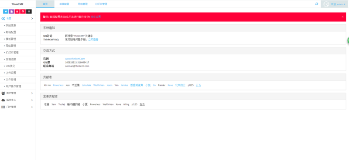Expand the 用户管理 sidebar section
The height and width of the screenshot is (160, 349).
coord(18,93)
